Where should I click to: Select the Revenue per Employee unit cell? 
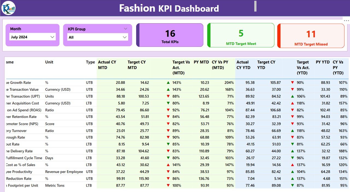(64, 172)
